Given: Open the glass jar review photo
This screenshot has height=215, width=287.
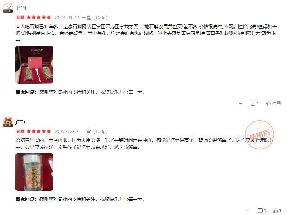Looking at the screenshot, I should (x=34, y=172).
